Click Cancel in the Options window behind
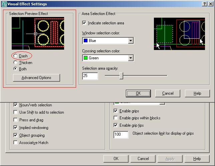This screenshot has height=166, width=215. (x=143, y=159)
